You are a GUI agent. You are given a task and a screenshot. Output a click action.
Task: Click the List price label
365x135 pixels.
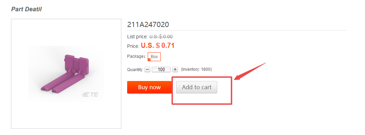[x=137, y=37]
